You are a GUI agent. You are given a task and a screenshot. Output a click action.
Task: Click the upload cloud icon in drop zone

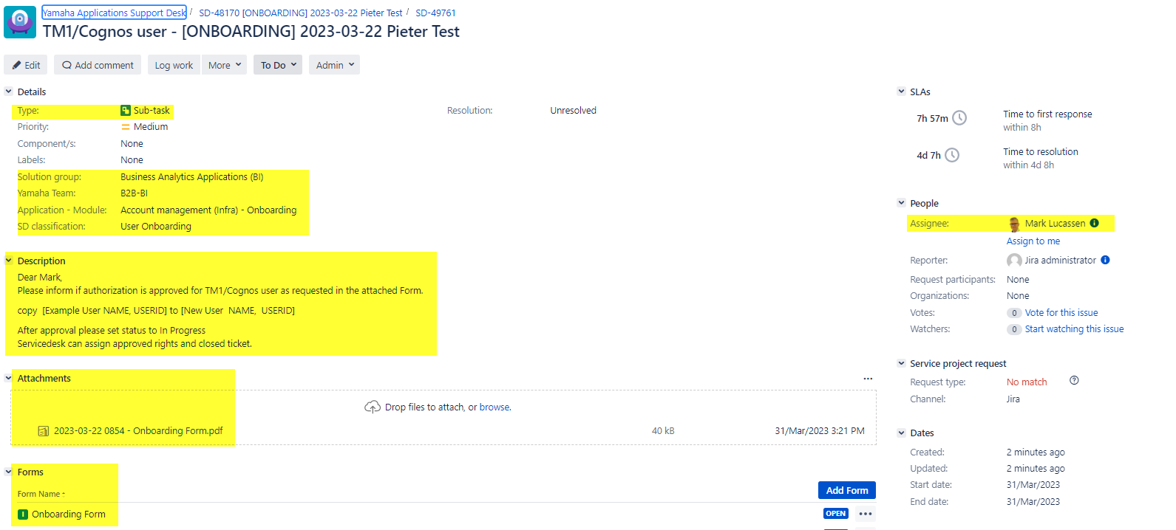coord(373,407)
